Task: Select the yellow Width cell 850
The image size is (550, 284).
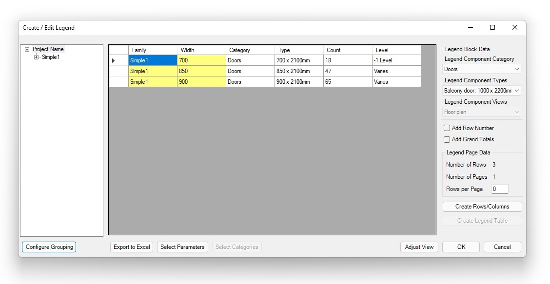Action: coord(201,71)
